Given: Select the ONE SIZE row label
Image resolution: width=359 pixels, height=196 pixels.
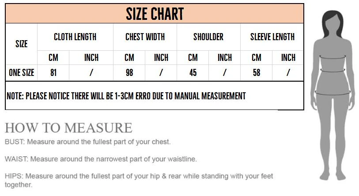Looking at the screenshot, I should click(21, 73).
